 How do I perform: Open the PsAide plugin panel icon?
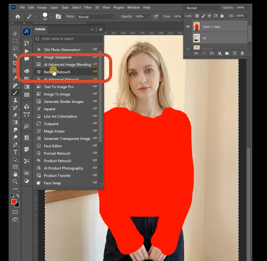27,32
